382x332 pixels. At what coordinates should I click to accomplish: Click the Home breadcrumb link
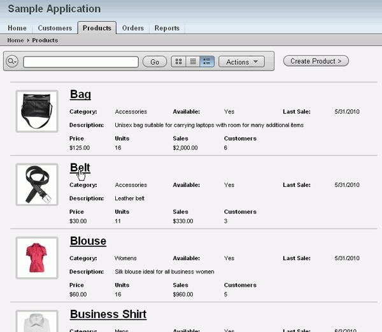pyautogui.click(x=15, y=40)
